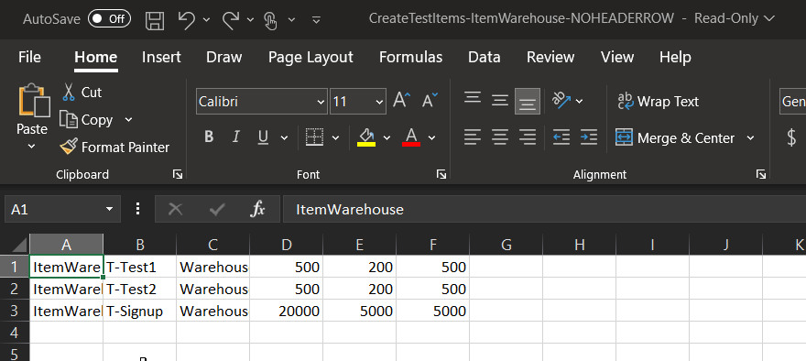This screenshot has height=361, width=806.
Task: Switch to the View tab
Action: click(x=617, y=57)
